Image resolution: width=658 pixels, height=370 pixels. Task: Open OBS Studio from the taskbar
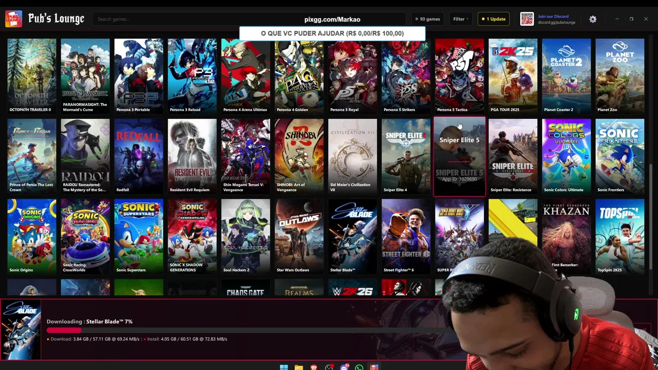(329, 367)
